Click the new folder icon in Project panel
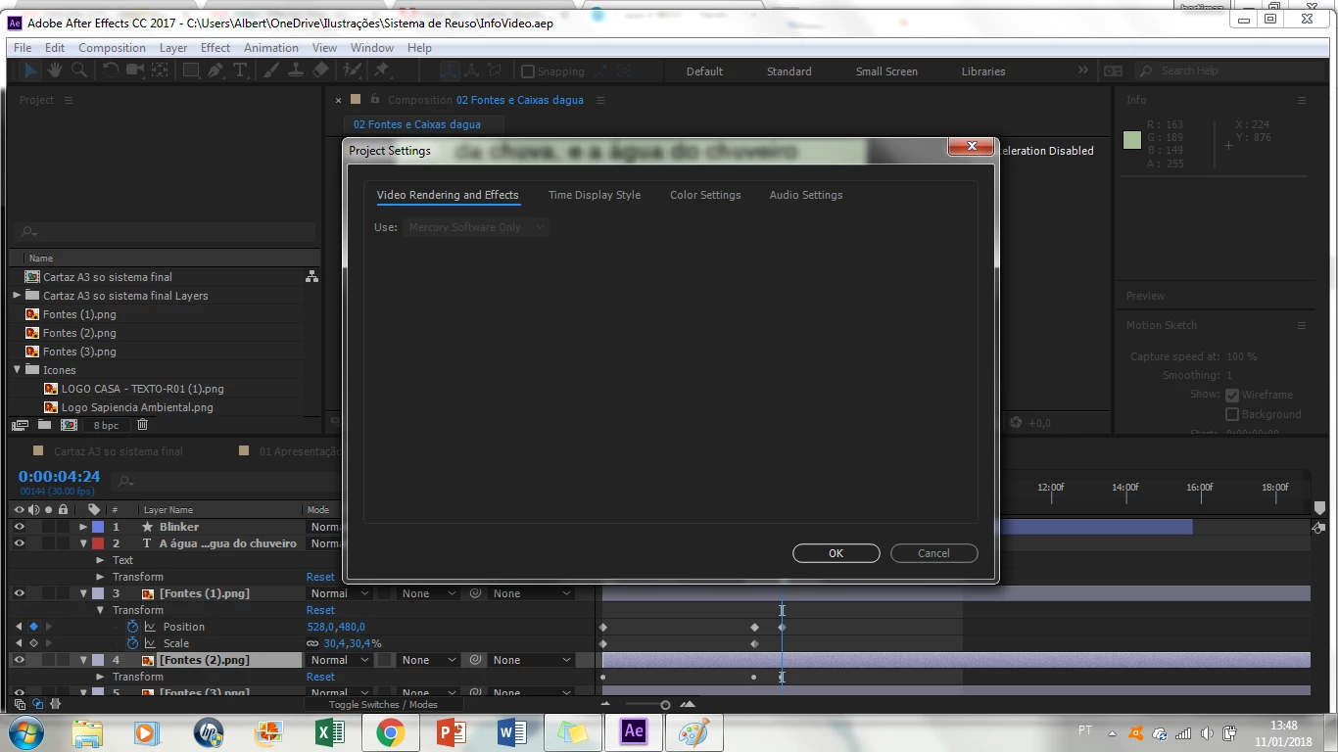 pos(44,425)
